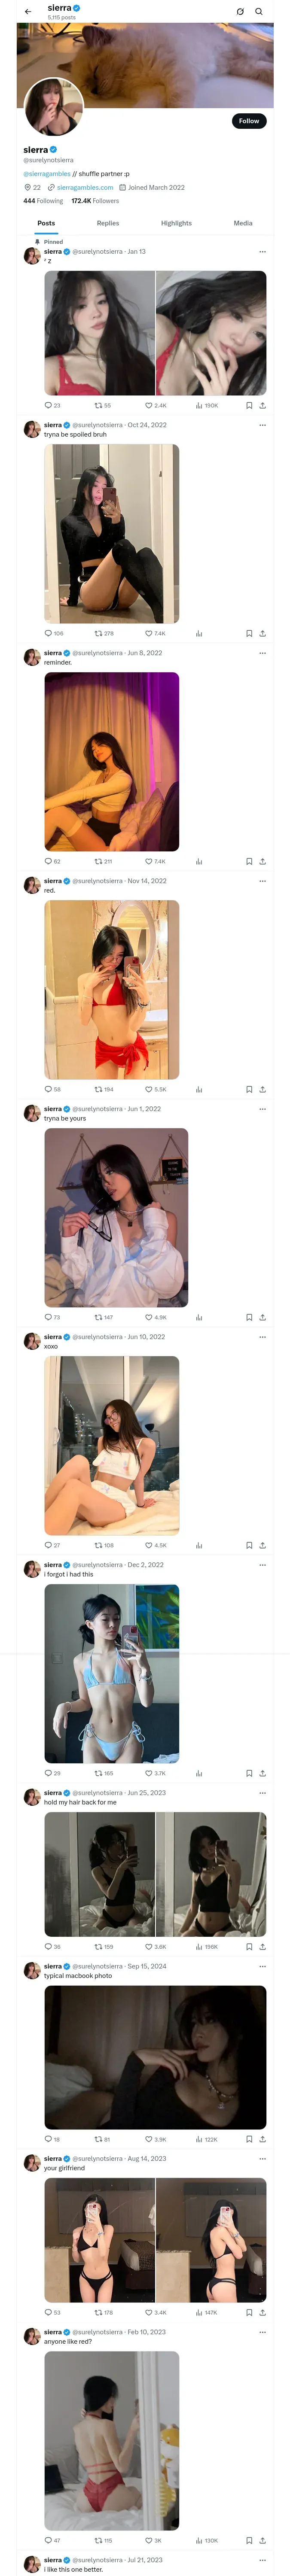Screen dimensions: 290x2576
Task: View analytics on the "red." post
Action: [199, 1089]
